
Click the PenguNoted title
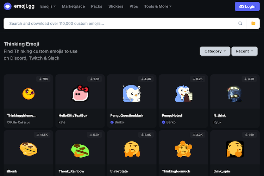[x=172, y=115]
